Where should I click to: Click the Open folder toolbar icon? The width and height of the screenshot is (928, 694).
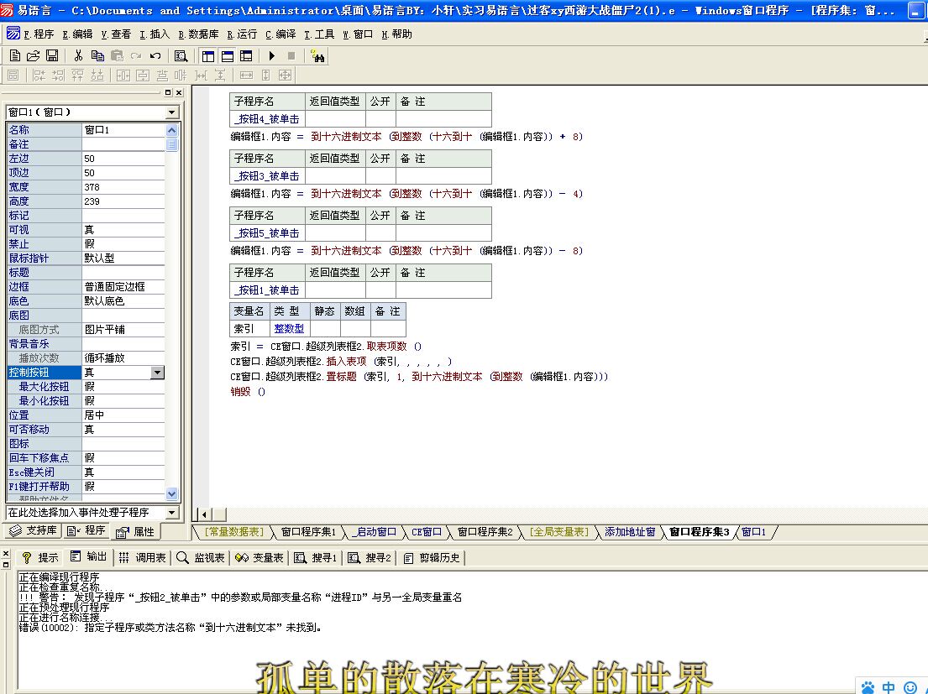click(x=34, y=56)
